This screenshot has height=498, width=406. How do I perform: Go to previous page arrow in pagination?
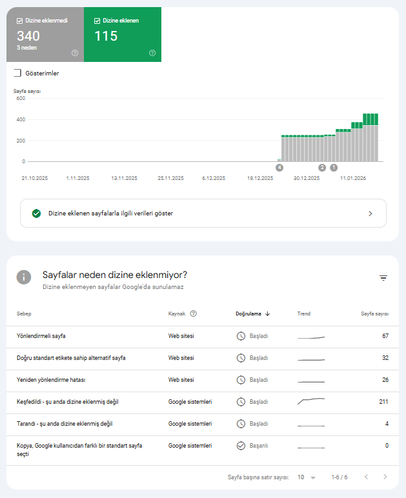tap(366, 477)
